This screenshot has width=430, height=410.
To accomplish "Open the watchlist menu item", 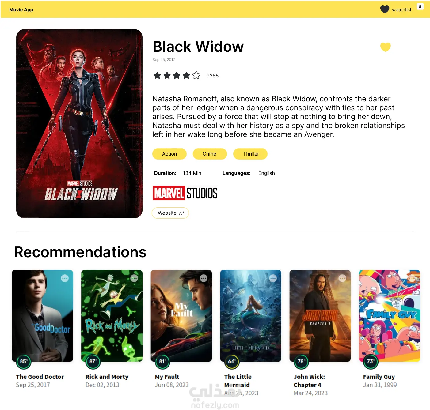I will [x=401, y=10].
